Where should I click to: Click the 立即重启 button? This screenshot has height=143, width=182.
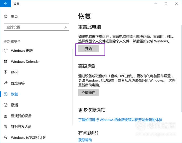88,93
